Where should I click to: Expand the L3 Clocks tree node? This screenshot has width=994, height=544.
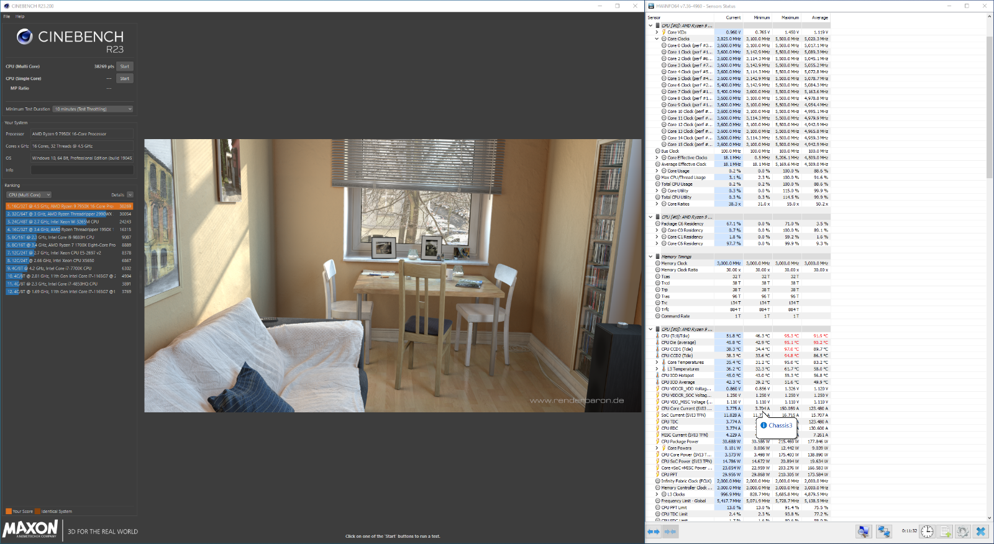point(657,494)
